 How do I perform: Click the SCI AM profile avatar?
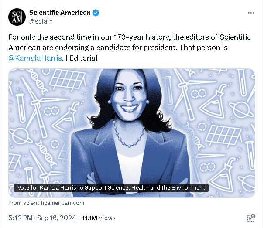point(17,17)
